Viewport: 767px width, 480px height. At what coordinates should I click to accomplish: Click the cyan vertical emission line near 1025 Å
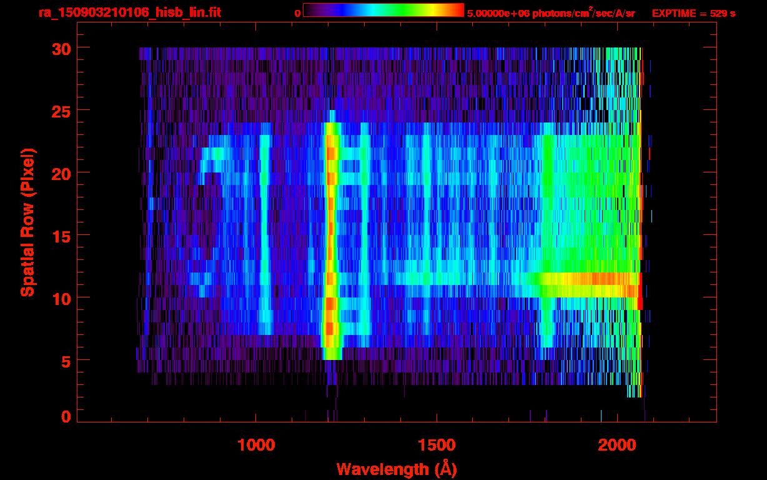[x=265, y=237]
